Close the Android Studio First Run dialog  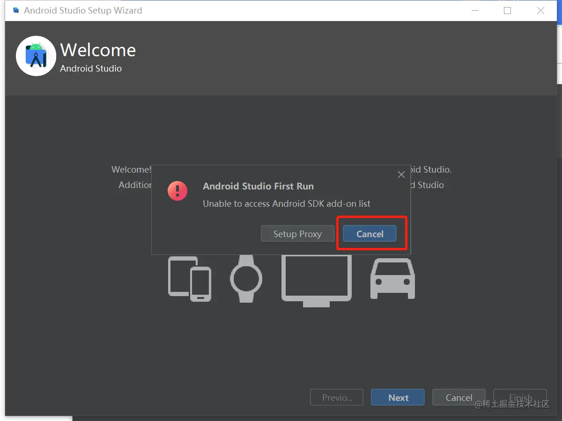pos(401,174)
